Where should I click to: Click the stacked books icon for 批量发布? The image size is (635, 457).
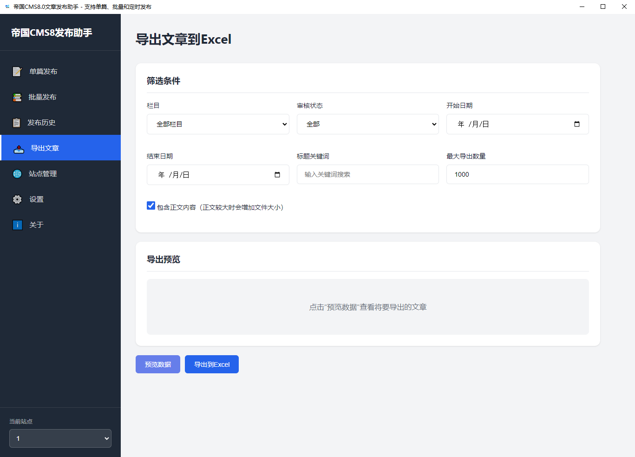tap(17, 97)
